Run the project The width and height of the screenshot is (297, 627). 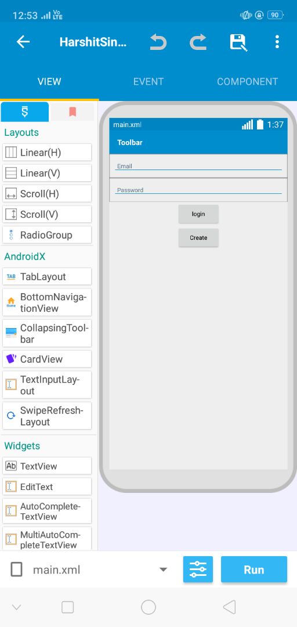tap(254, 570)
